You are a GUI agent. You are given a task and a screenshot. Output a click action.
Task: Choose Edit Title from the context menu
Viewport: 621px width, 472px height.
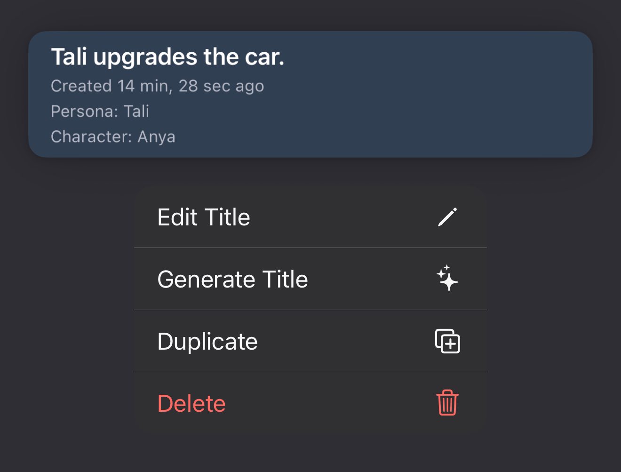(310, 217)
